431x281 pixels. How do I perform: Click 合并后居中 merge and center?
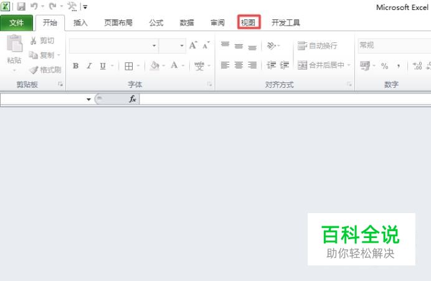click(321, 65)
